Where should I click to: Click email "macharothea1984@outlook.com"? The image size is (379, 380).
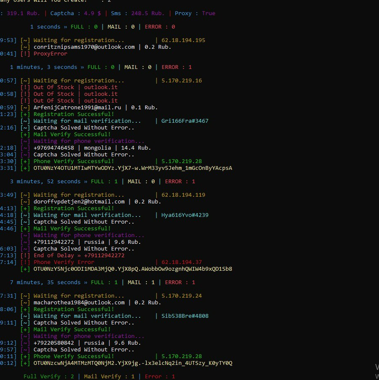pyautogui.click(x=79, y=303)
